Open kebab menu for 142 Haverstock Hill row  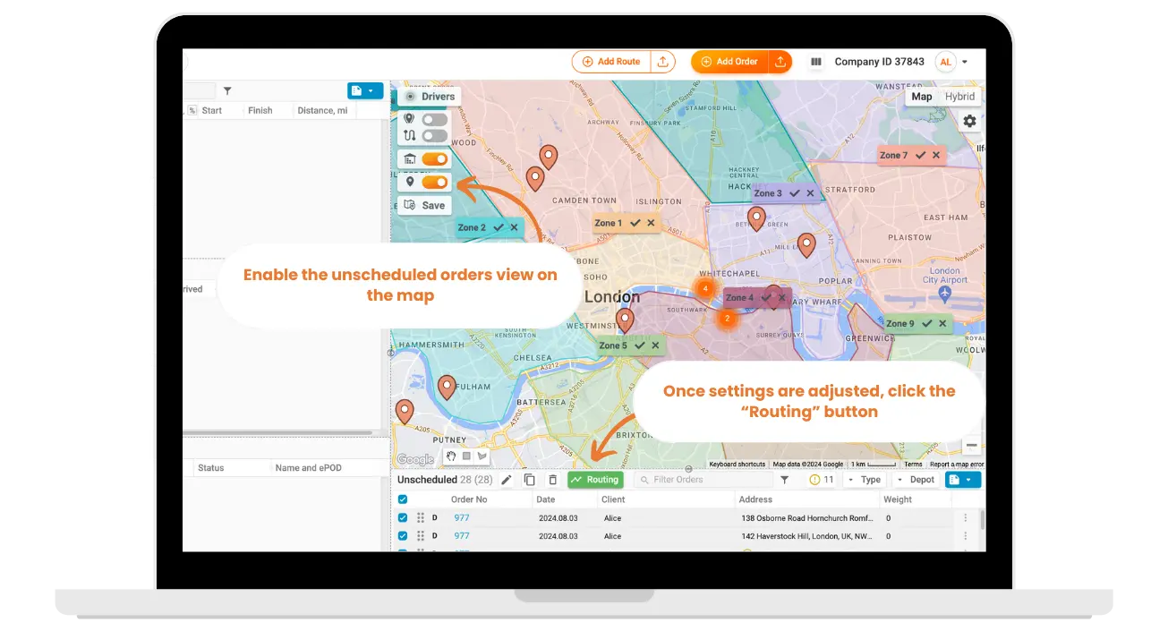(x=966, y=536)
